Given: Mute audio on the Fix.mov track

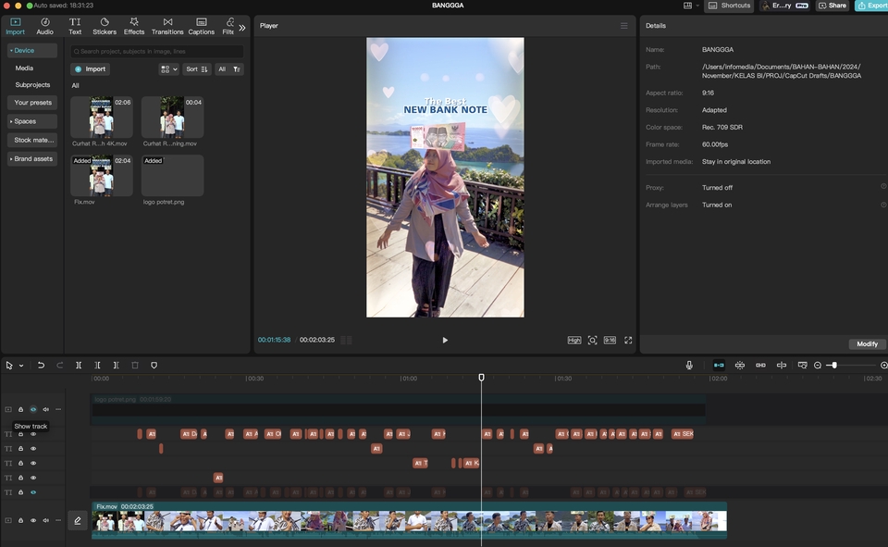Looking at the screenshot, I should point(44,519).
